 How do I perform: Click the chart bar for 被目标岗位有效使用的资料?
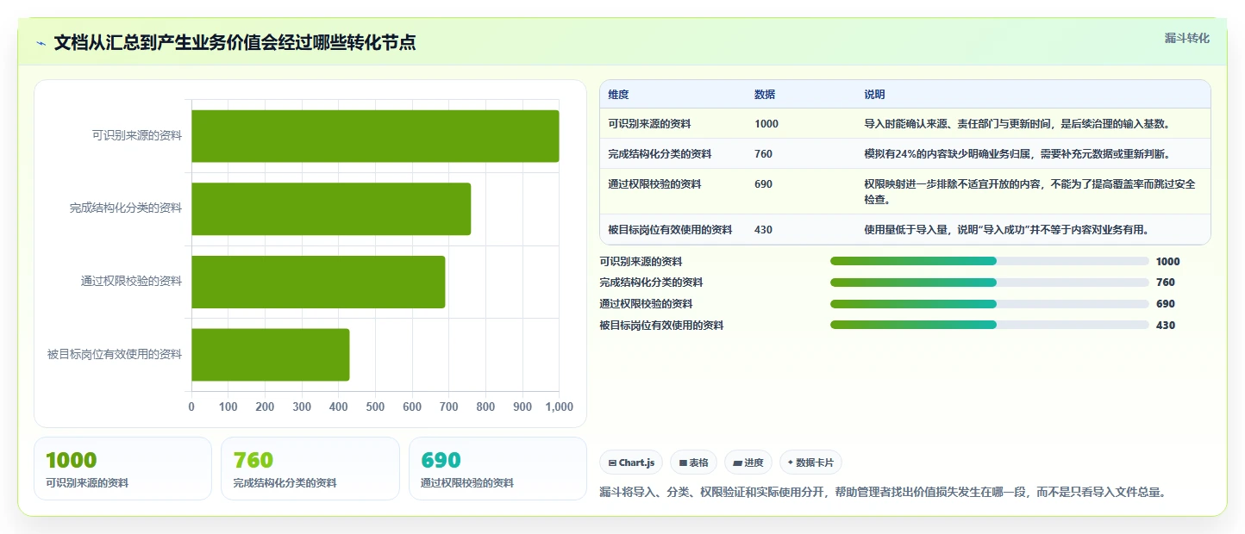[270, 354]
